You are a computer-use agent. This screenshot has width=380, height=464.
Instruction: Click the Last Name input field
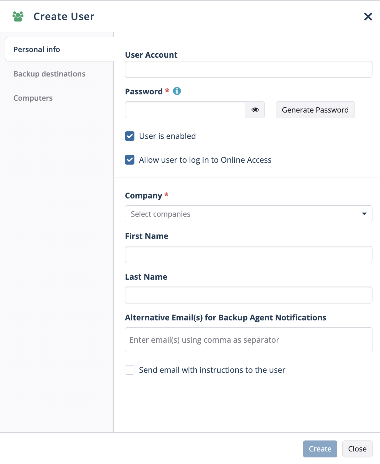[249, 295]
